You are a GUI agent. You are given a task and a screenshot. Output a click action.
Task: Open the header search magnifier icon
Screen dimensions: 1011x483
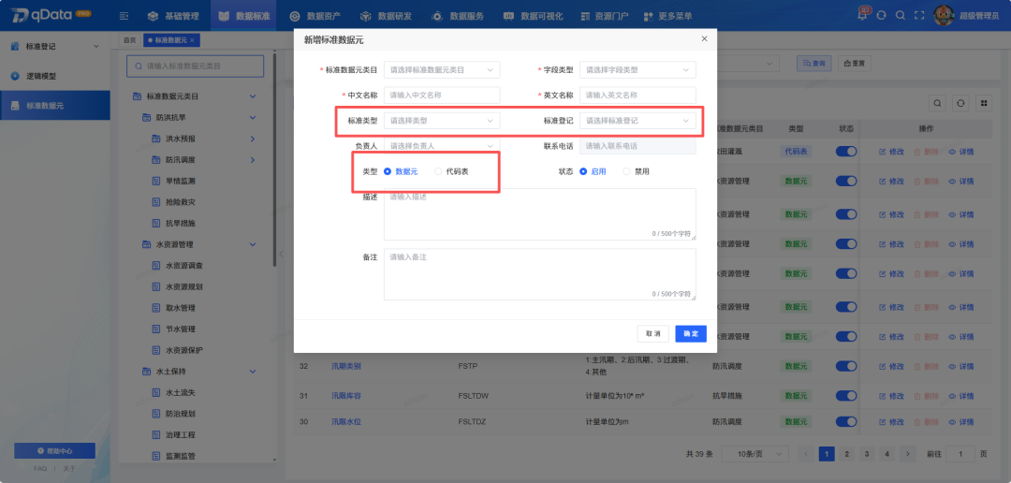coord(901,16)
